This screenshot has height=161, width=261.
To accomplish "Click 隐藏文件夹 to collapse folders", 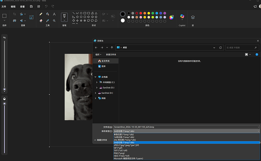I will click(101, 140).
